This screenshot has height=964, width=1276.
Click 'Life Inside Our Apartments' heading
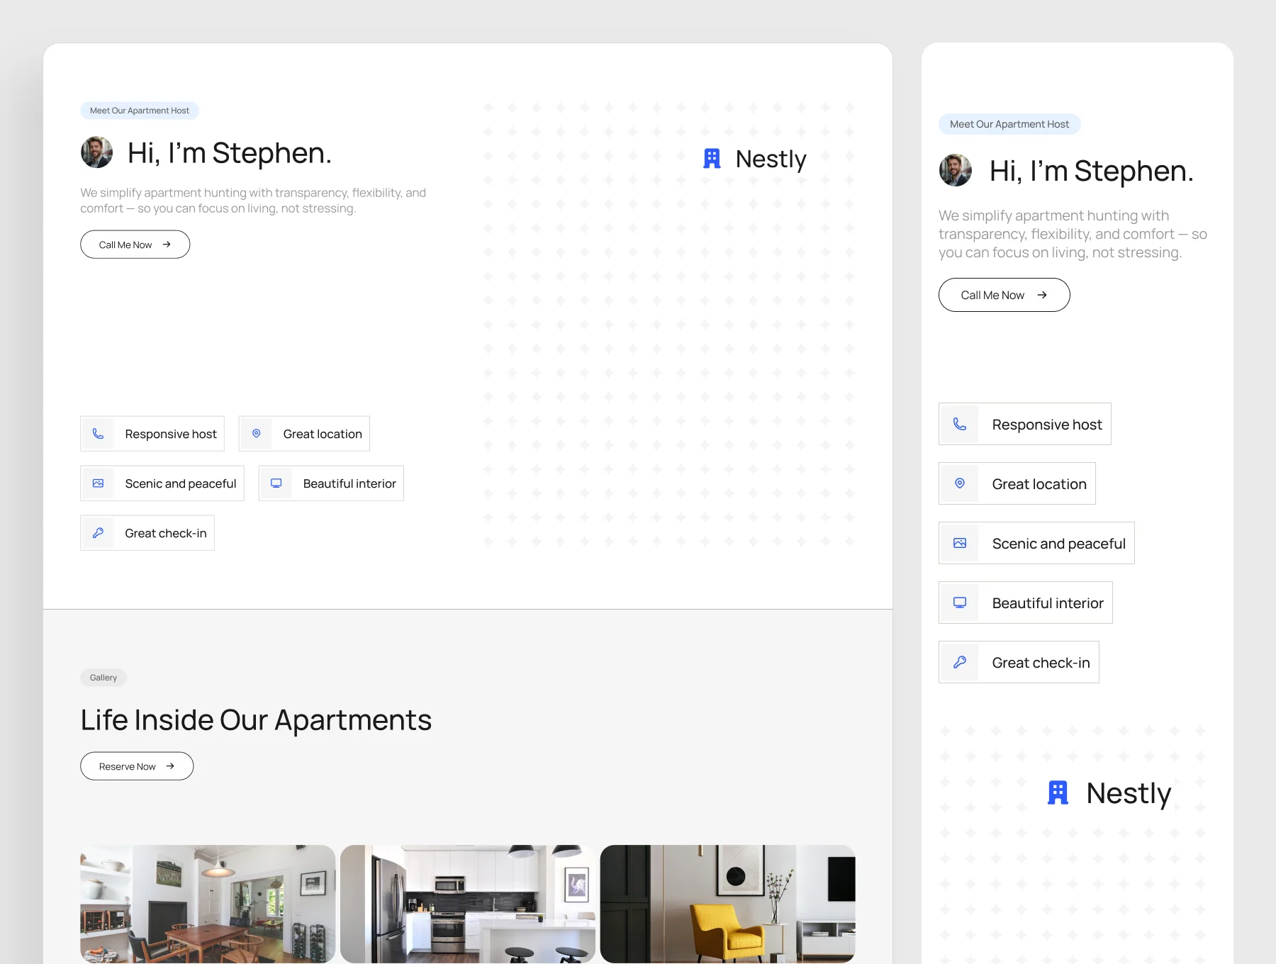pyautogui.click(x=256, y=720)
